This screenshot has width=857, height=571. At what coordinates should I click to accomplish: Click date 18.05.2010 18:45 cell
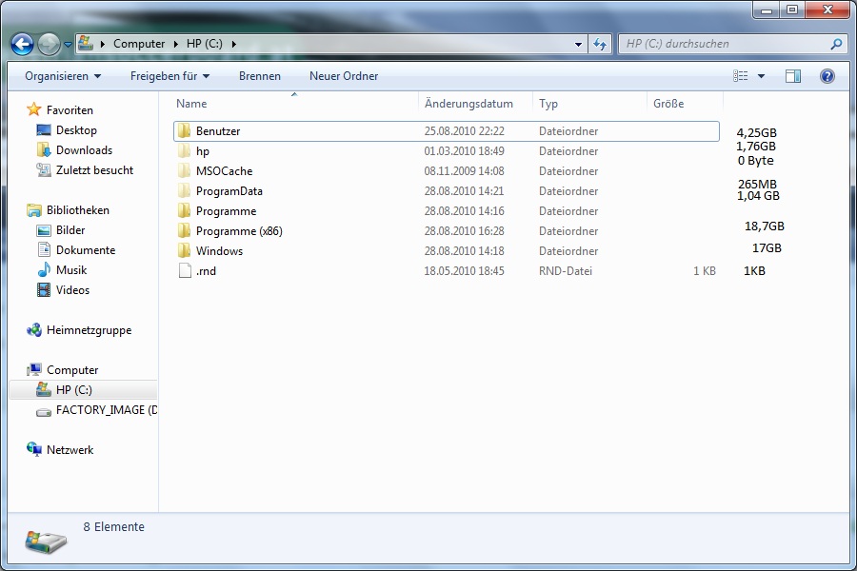tap(464, 271)
